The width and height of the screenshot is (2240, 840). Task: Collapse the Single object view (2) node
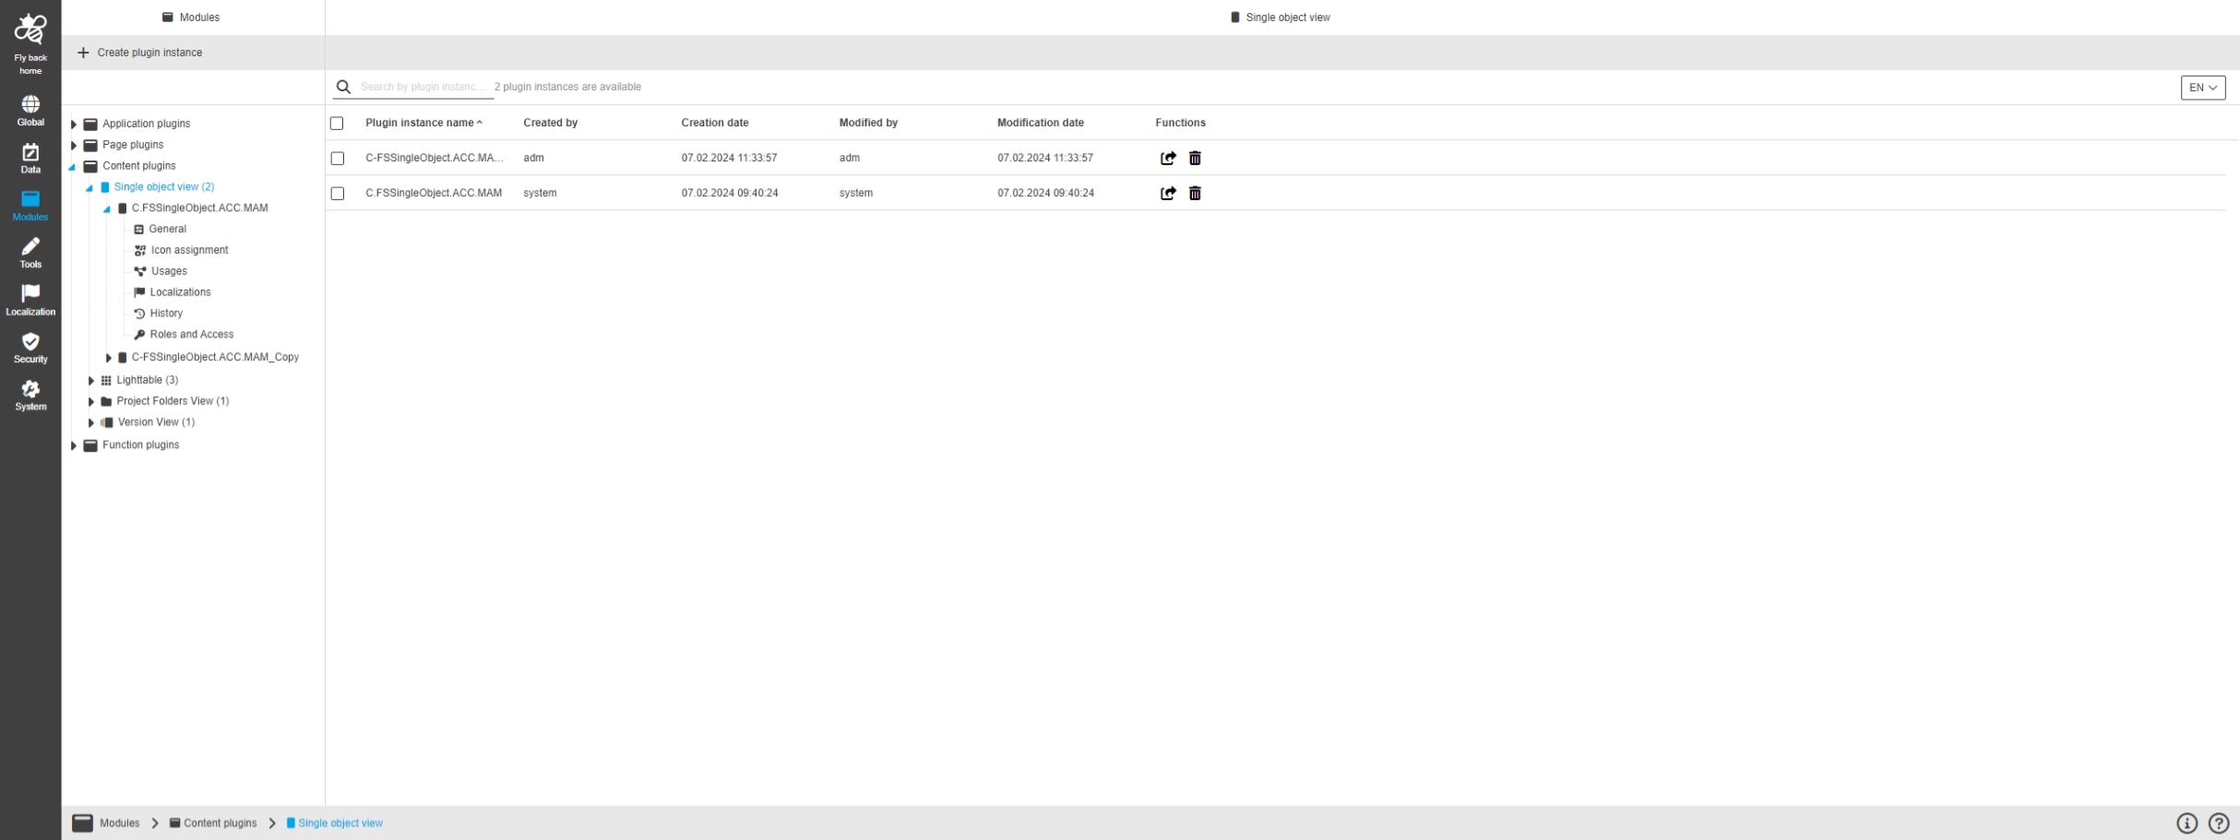[89, 188]
